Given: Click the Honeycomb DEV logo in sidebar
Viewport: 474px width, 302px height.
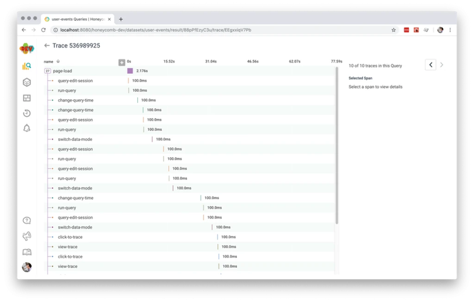Looking at the screenshot, I should coord(27,49).
